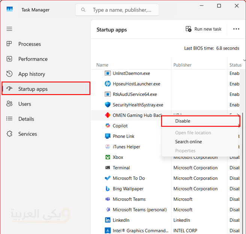Click the Startup apps heading
Screen dimensions: 246x234
click(111, 30)
